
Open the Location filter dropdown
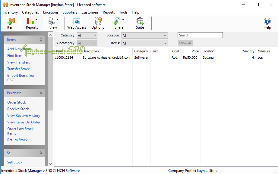[145, 36]
